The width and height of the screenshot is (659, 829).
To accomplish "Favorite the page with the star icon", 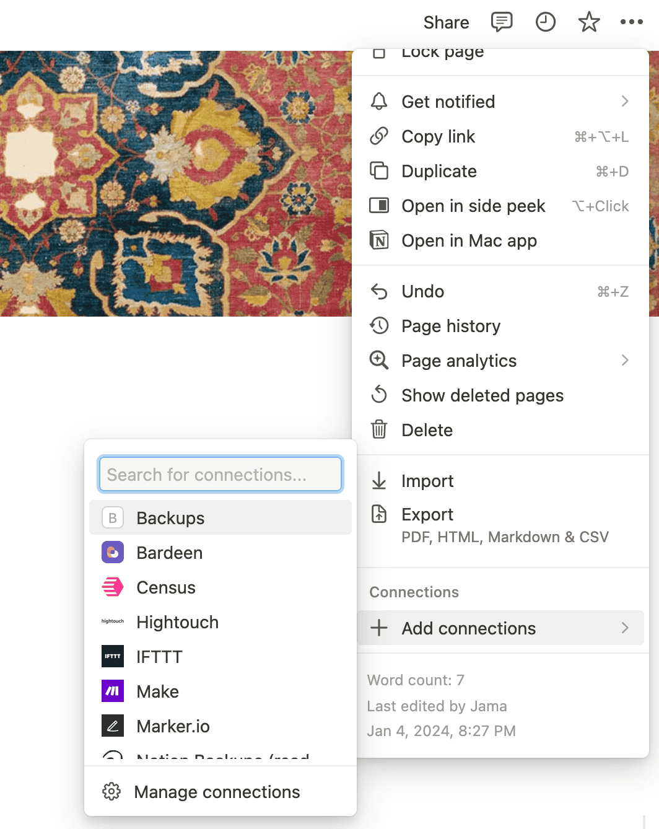I will pyautogui.click(x=588, y=22).
